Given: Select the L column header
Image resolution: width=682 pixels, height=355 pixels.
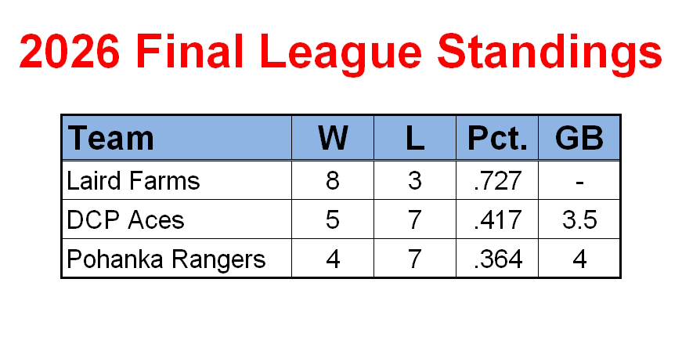Looking at the screenshot, I should click(415, 138).
